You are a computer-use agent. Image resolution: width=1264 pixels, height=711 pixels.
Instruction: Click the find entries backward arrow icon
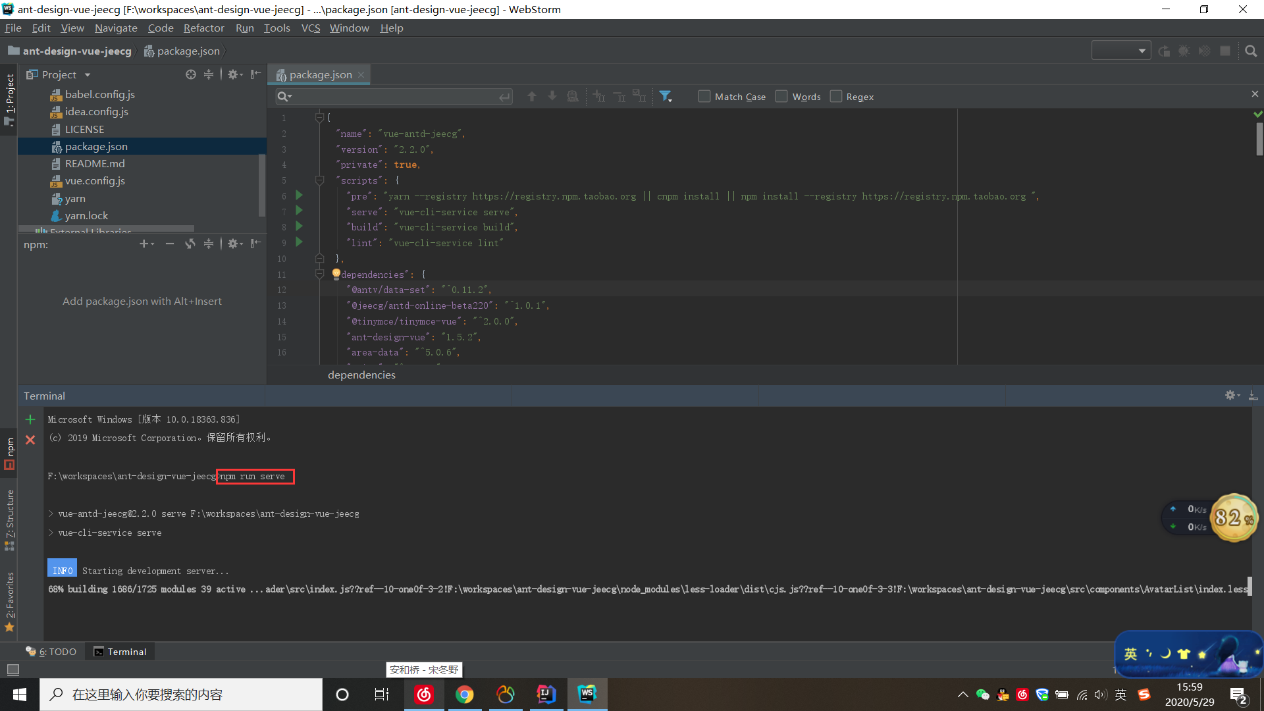coord(532,96)
